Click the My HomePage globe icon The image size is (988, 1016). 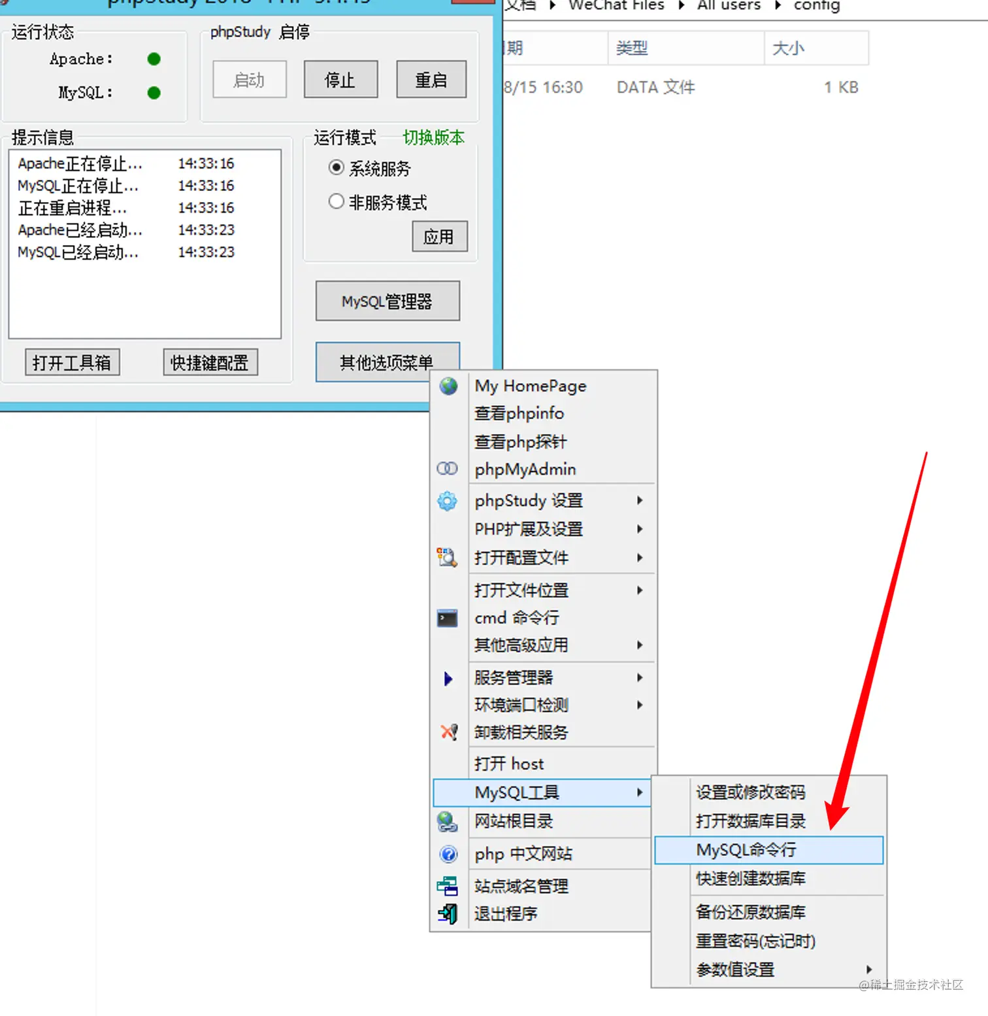pos(448,386)
